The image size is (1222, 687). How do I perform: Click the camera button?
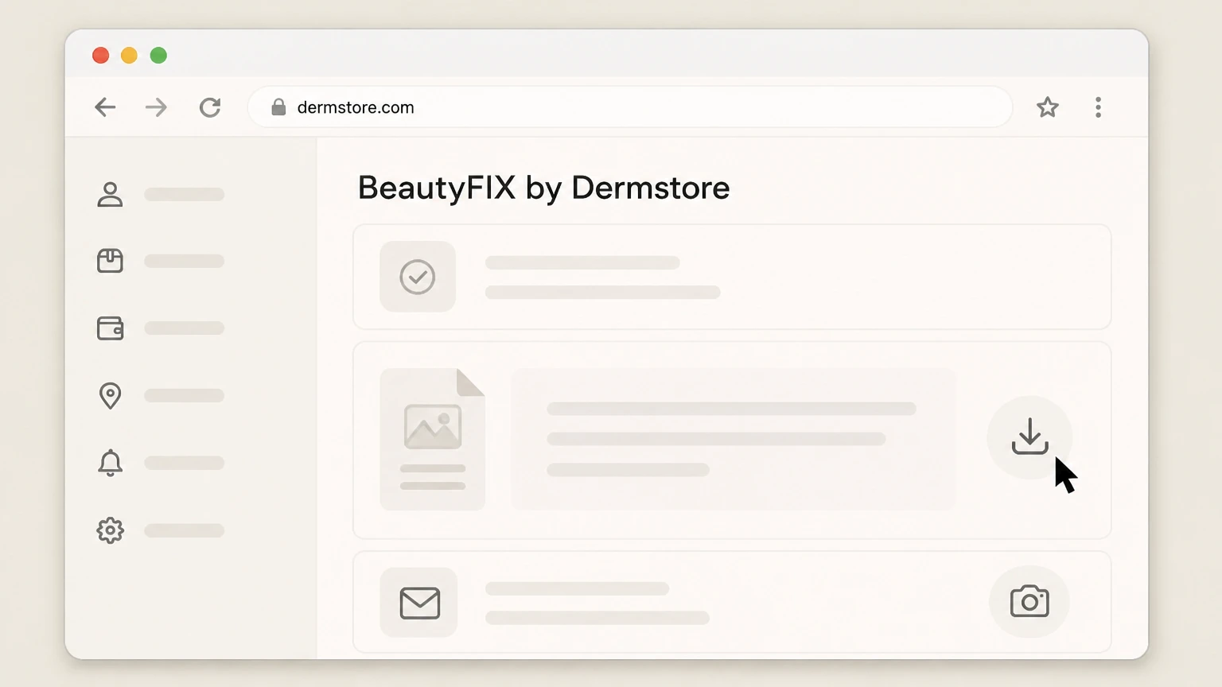tap(1029, 601)
